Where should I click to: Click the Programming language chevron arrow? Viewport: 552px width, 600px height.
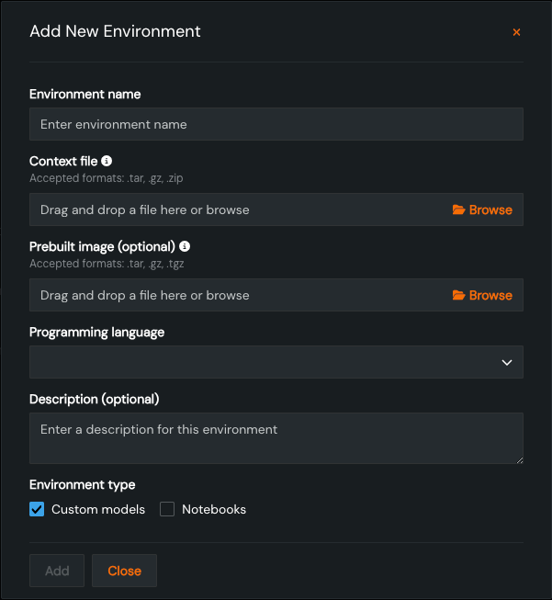[x=507, y=362]
